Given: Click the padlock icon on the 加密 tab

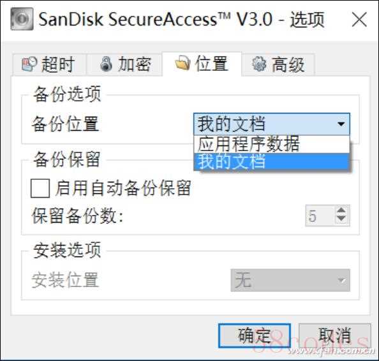Looking at the screenshot, I should (106, 64).
